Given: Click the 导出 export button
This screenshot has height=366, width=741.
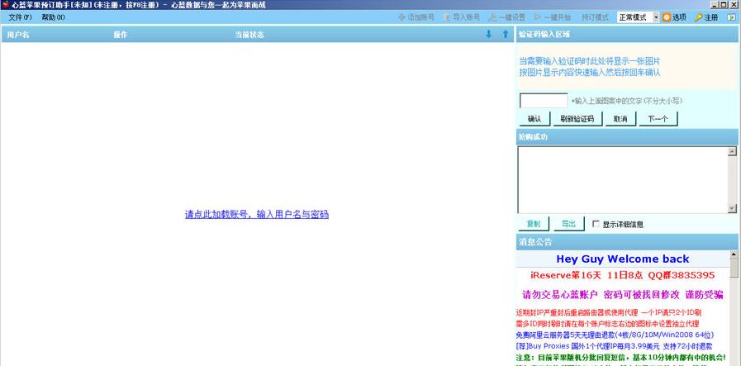Looking at the screenshot, I should (568, 224).
